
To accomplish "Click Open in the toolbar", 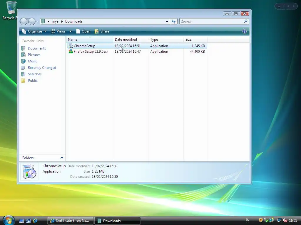I will [83, 31].
